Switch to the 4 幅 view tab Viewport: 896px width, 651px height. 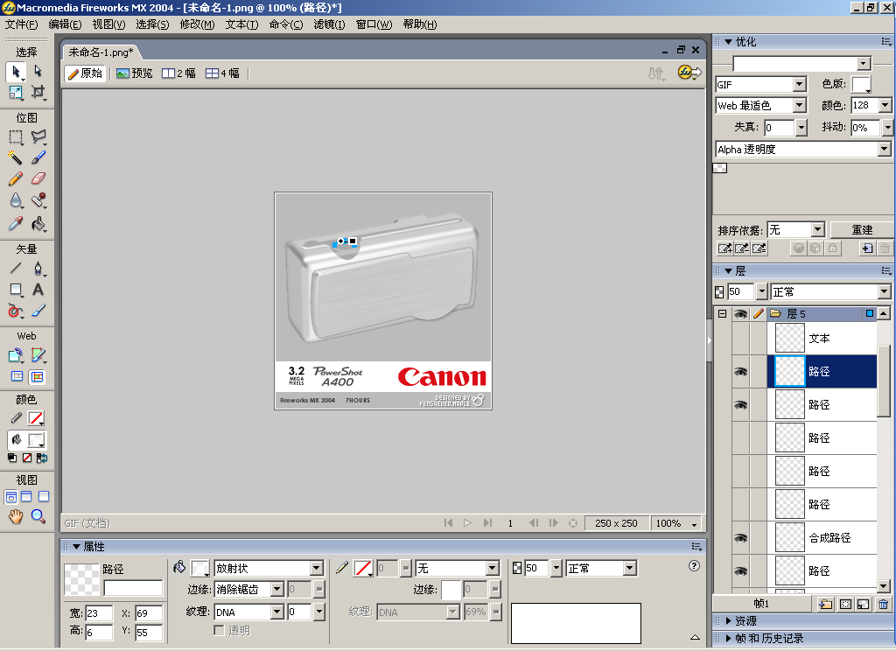click(x=223, y=73)
